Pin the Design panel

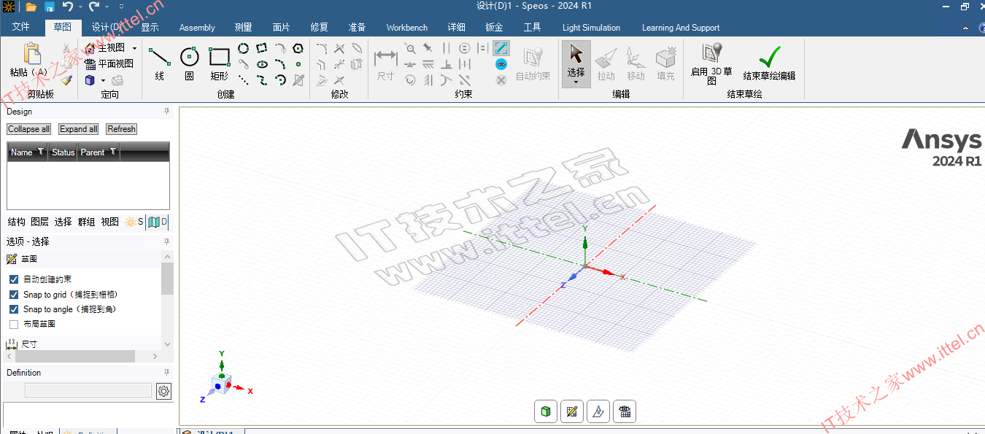[x=166, y=112]
